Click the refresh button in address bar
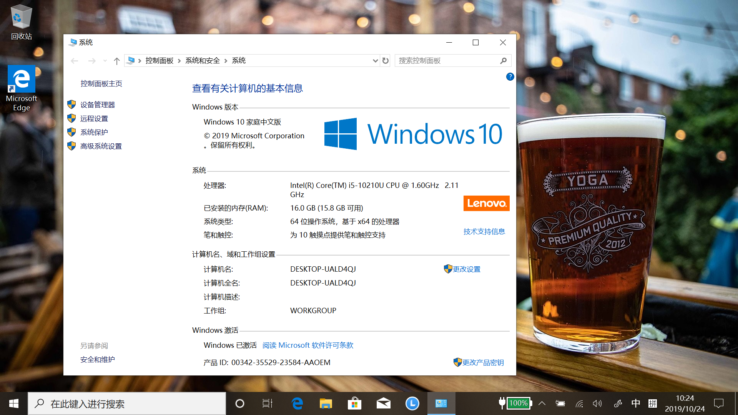The image size is (738, 415). (x=386, y=61)
